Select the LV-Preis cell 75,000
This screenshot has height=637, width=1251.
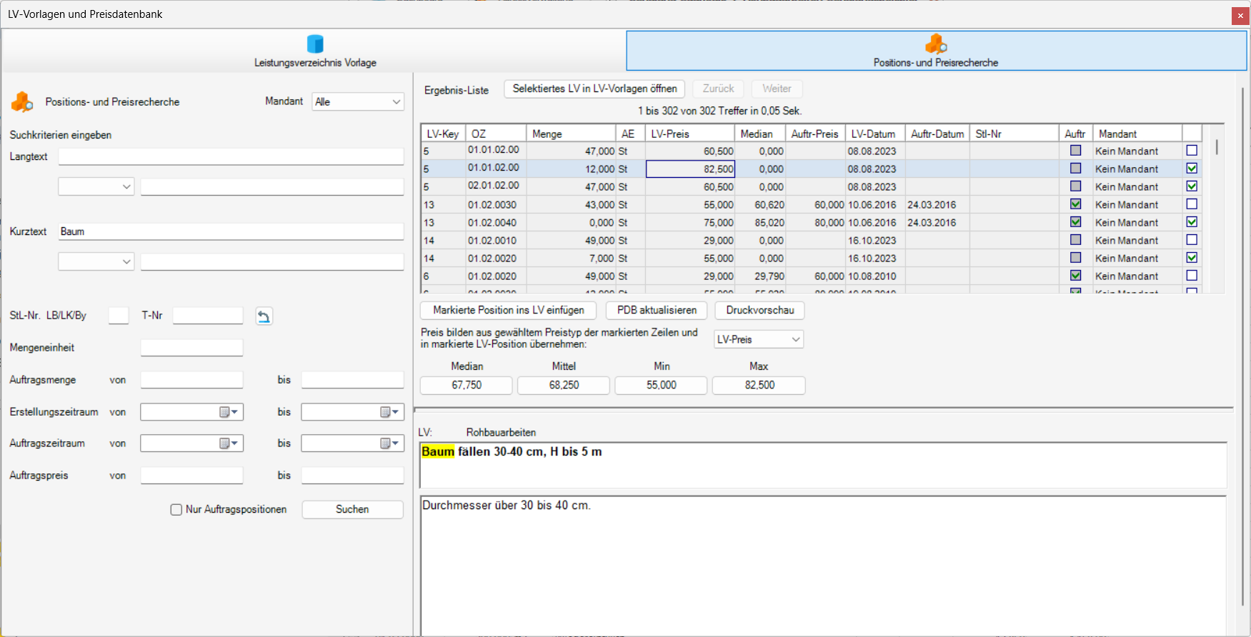click(x=690, y=223)
